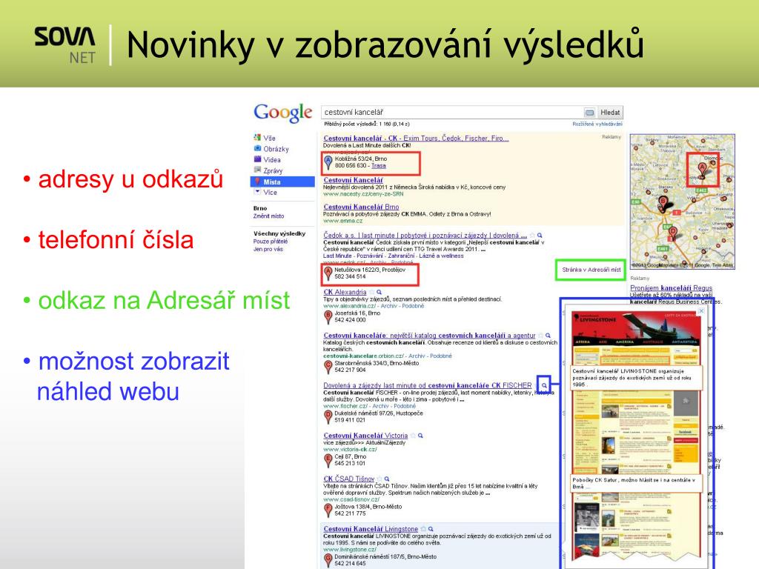Click the search box with 'cestovní kancelář'

tap(451, 113)
